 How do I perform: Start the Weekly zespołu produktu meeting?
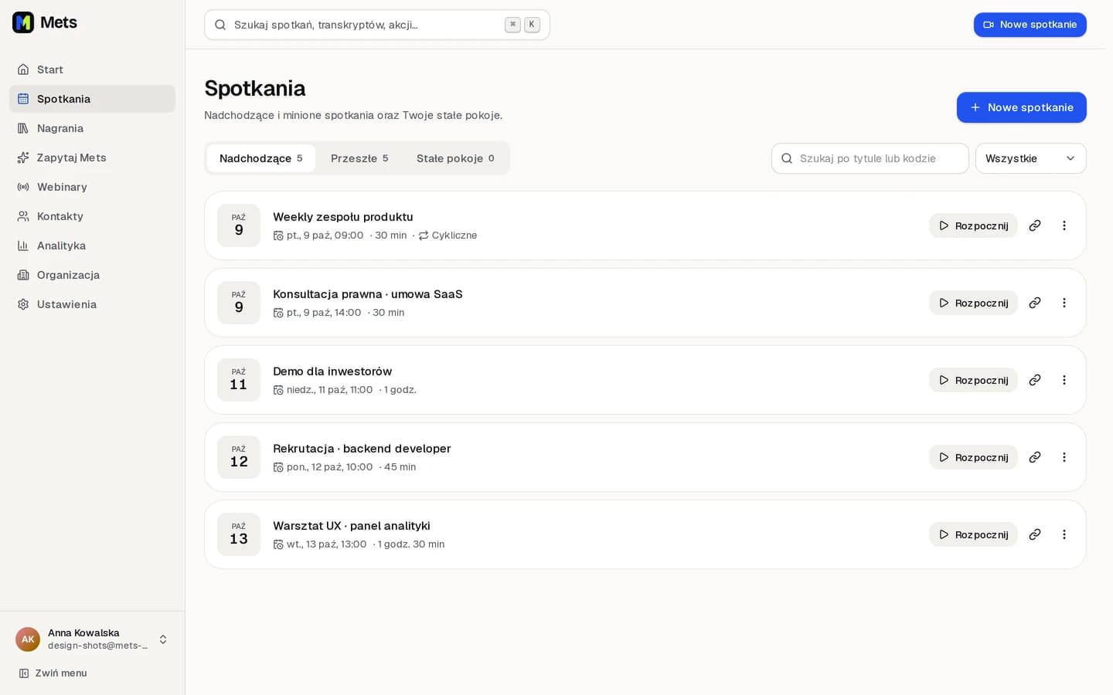click(973, 225)
